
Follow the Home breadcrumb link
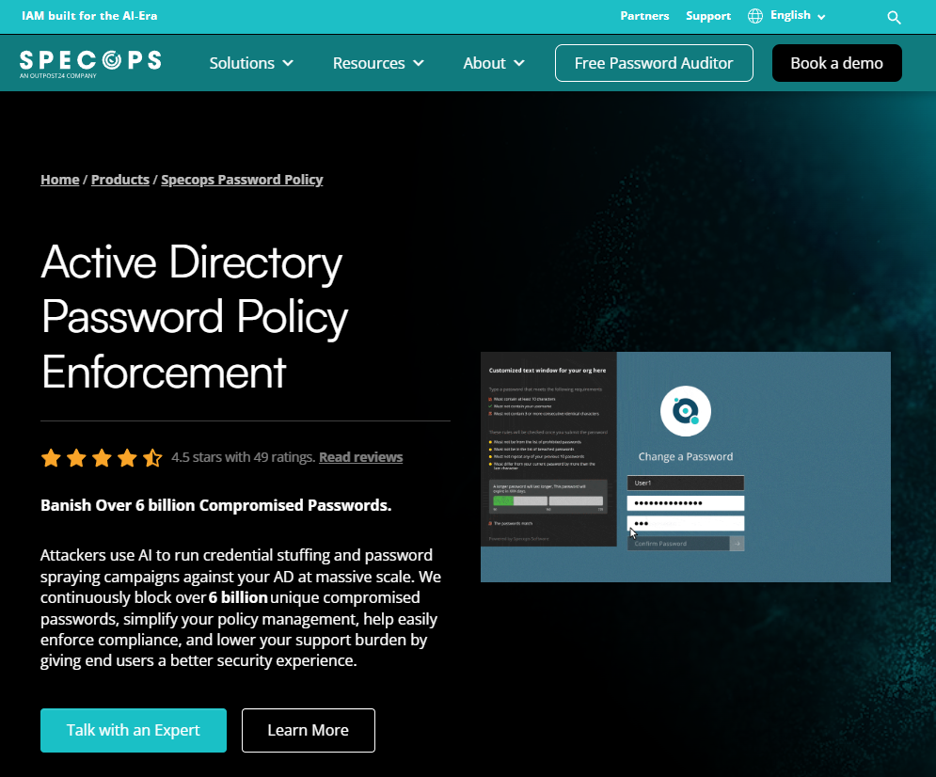pyautogui.click(x=59, y=180)
